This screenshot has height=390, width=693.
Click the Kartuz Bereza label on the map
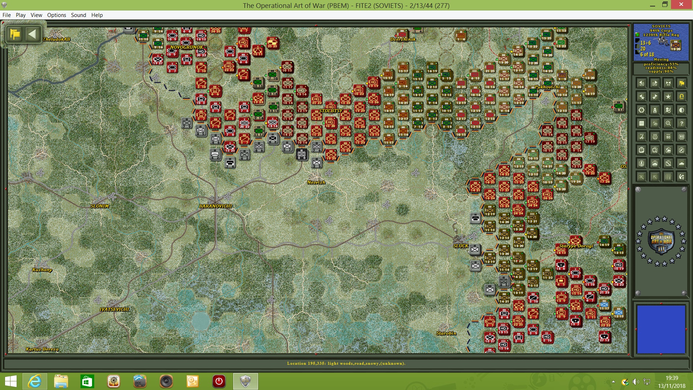[x=42, y=349]
